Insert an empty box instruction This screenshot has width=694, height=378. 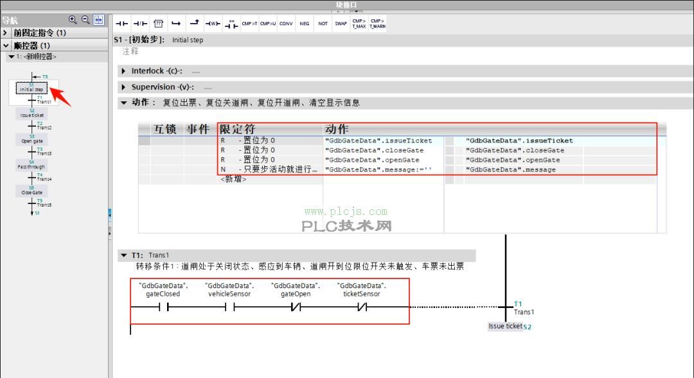click(x=158, y=23)
